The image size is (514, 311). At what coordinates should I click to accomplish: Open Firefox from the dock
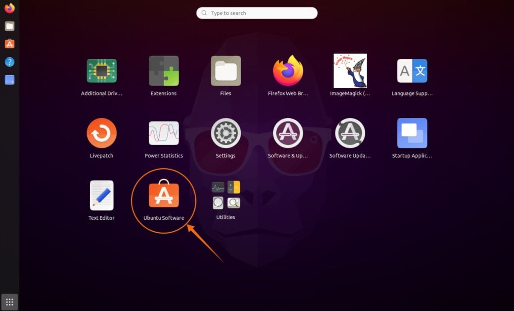tap(9, 8)
